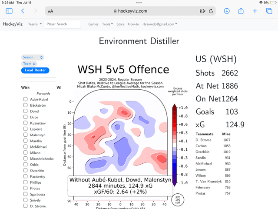Open the How-to page
This screenshot has height=209, width=278.
[x=133, y=24]
